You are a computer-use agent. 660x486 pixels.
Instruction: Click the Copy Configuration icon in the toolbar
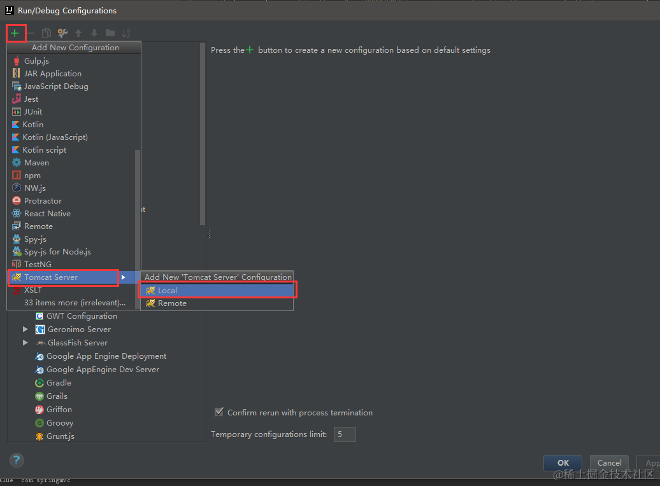(x=46, y=32)
